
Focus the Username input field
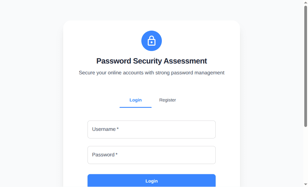pos(151,129)
